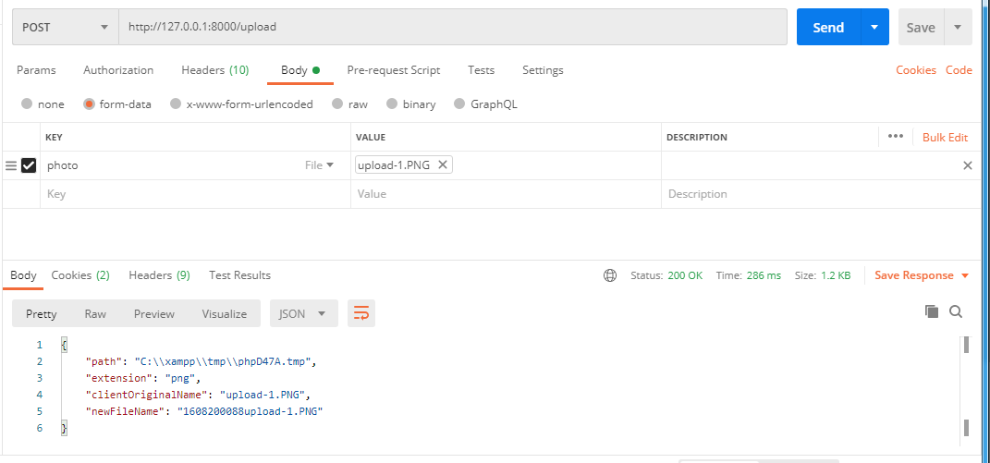Change the photo field type File dropdown
This screenshot has width=990, height=463.
[320, 165]
